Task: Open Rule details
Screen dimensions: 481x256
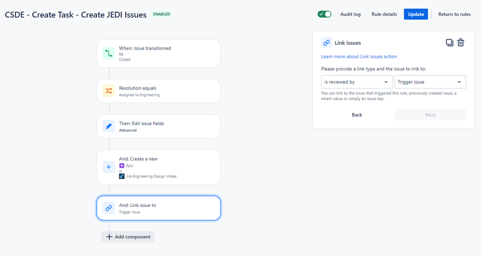Action: click(x=384, y=14)
